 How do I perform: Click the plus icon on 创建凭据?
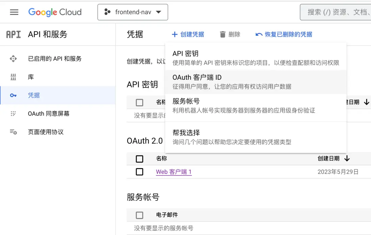click(x=174, y=34)
